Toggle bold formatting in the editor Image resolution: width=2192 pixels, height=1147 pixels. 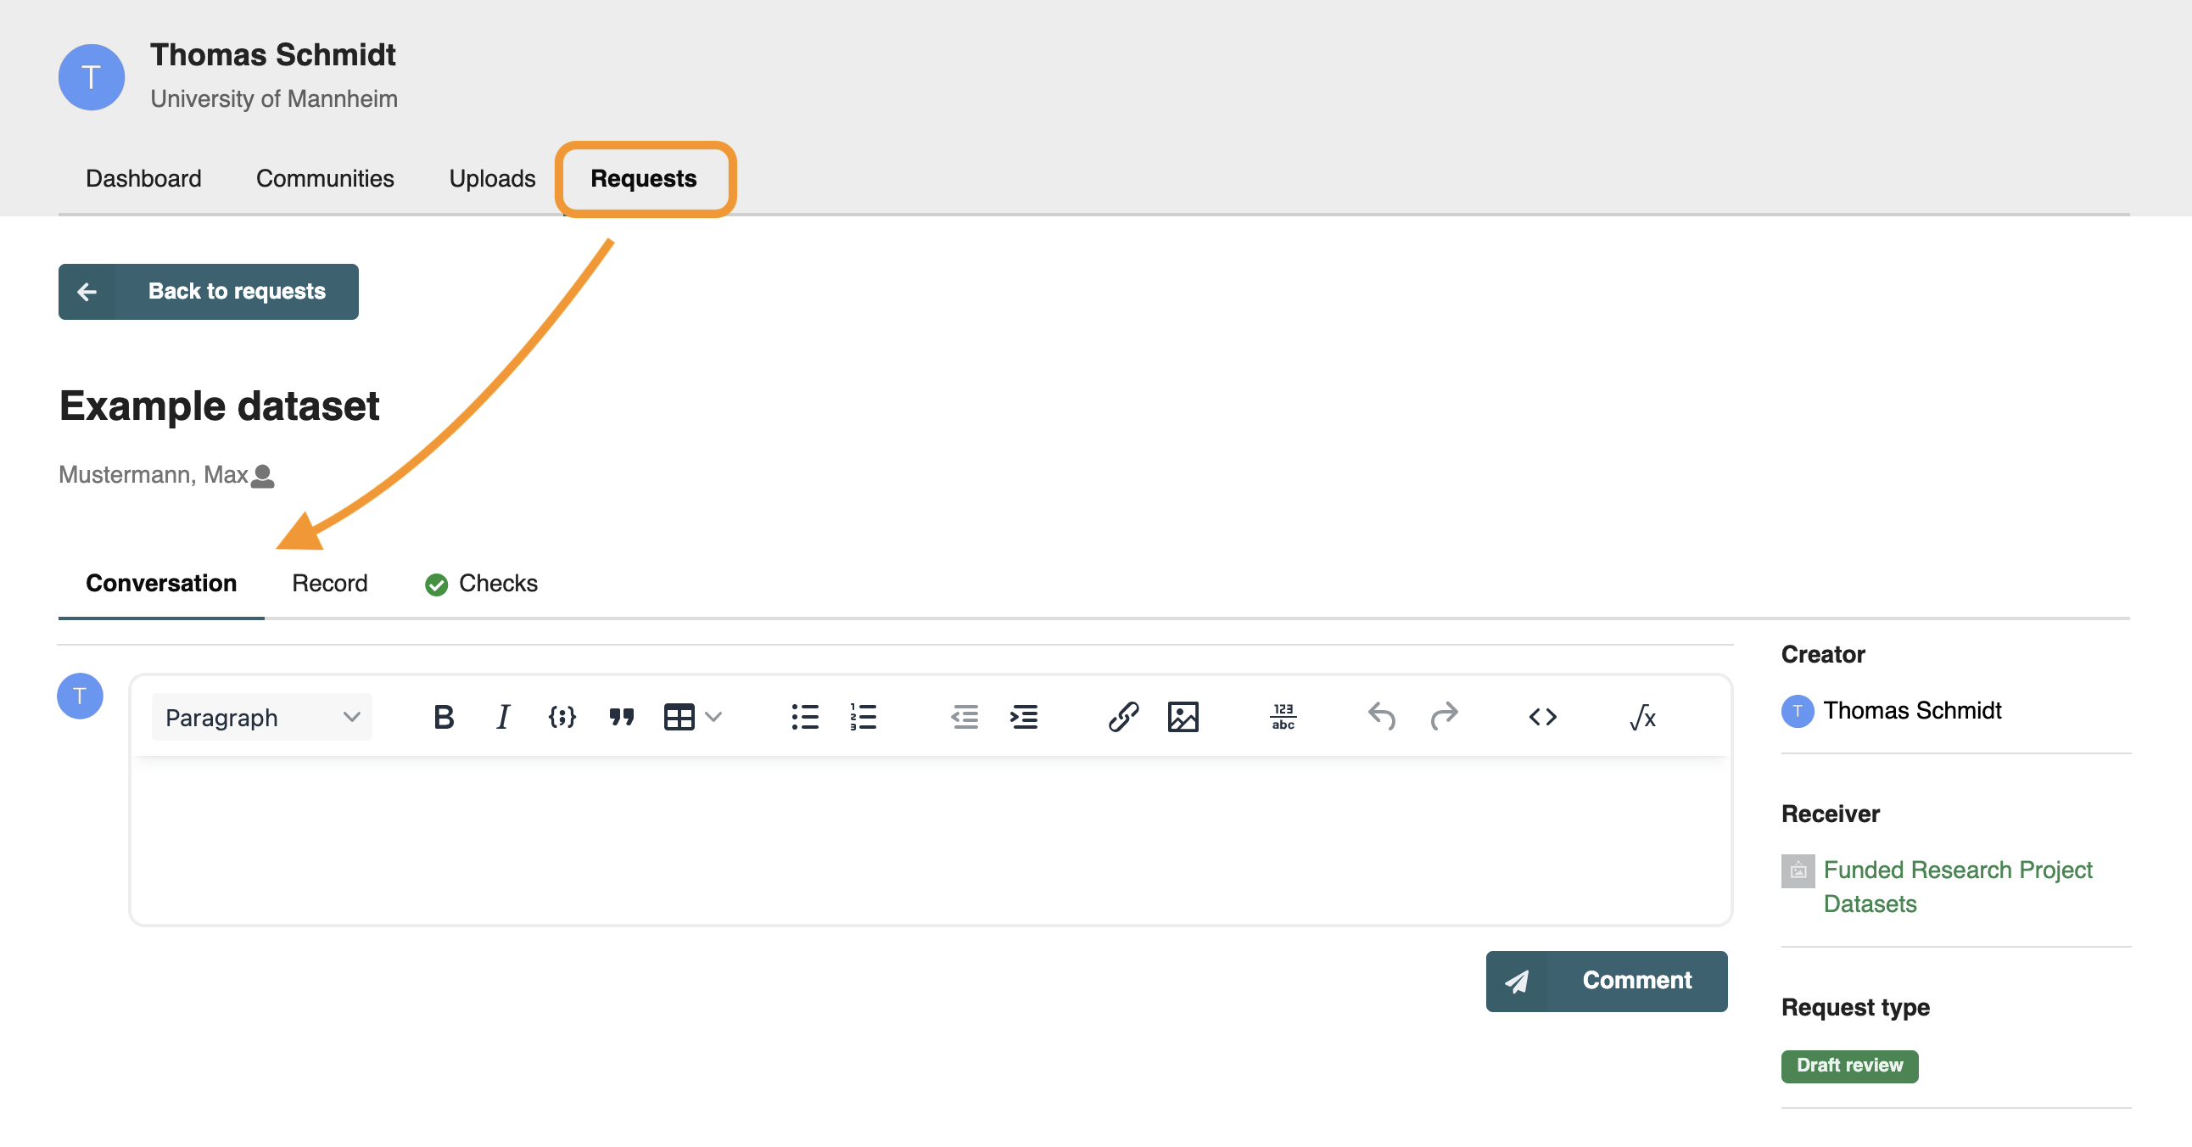click(444, 718)
